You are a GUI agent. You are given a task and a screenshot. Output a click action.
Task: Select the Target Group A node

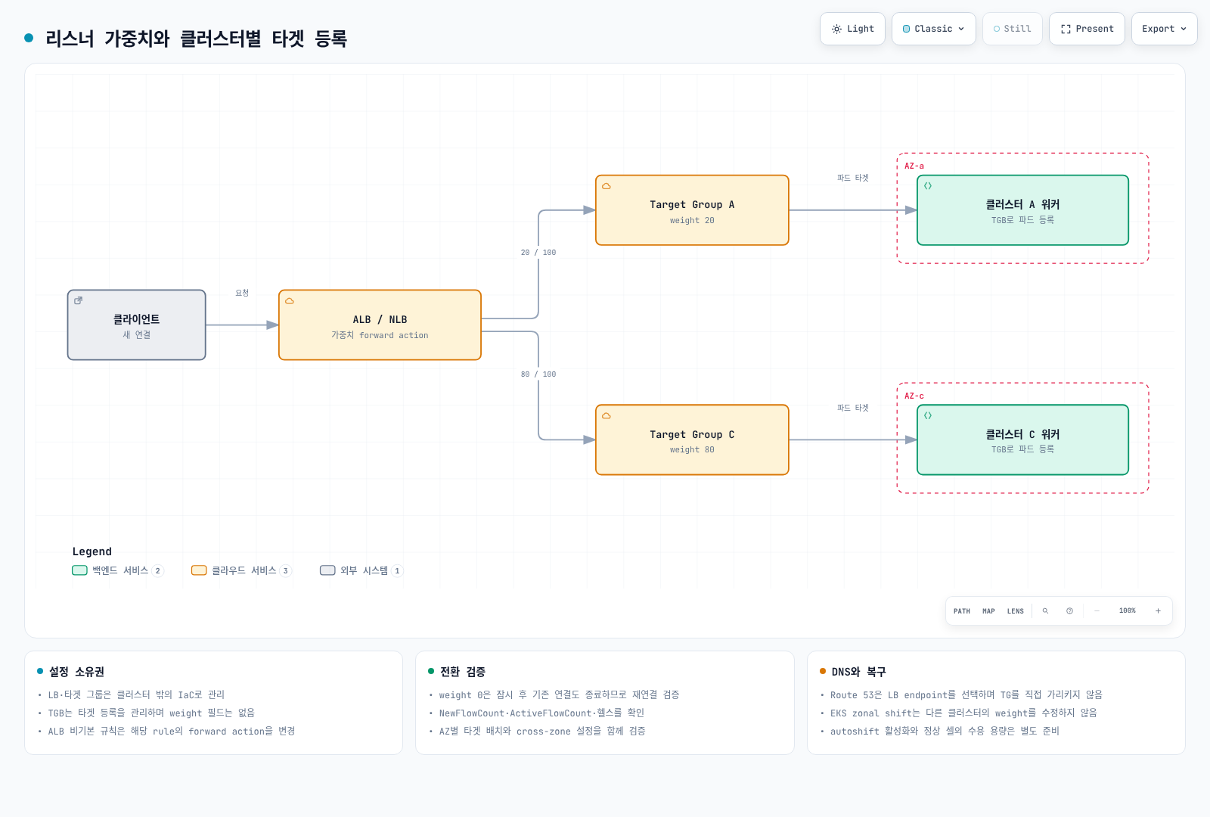pyautogui.click(x=692, y=210)
